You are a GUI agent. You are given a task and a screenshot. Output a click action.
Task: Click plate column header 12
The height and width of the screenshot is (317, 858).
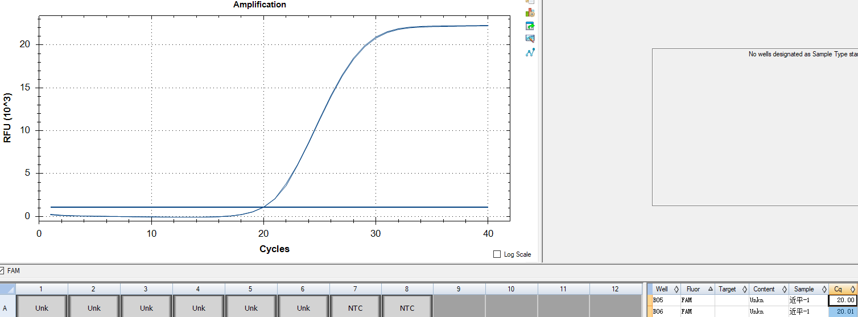(x=615, y=289)
